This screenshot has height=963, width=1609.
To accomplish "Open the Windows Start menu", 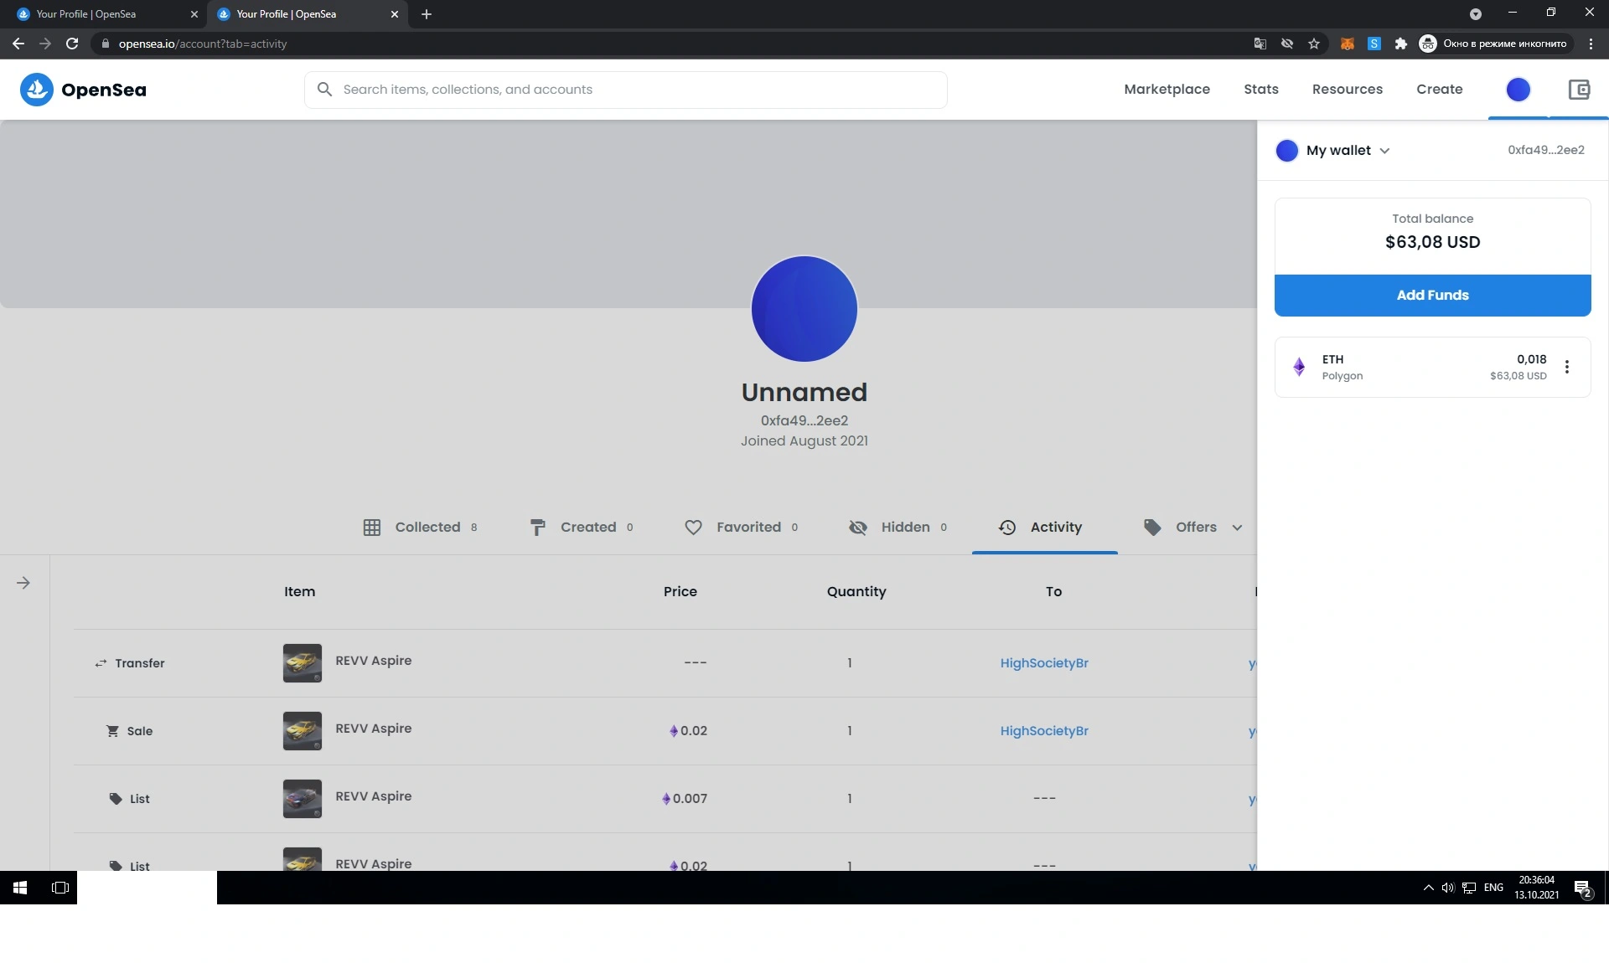I will tap(19, 888).
